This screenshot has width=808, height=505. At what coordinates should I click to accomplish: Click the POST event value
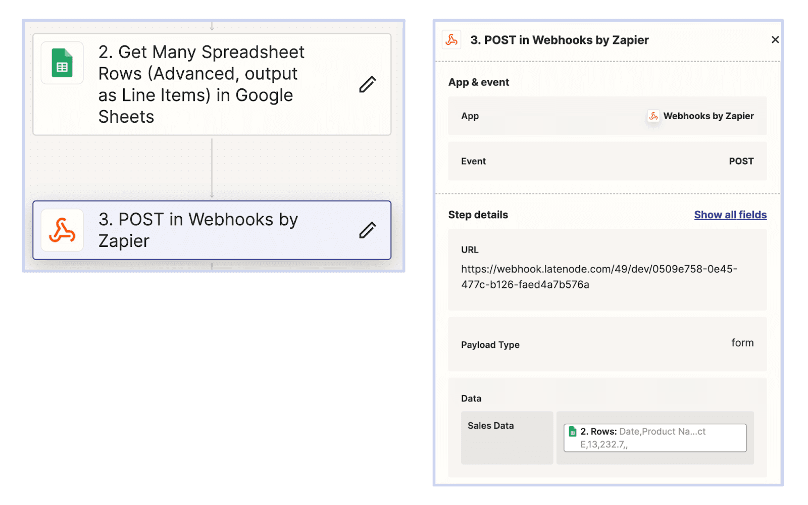point(741,161)
